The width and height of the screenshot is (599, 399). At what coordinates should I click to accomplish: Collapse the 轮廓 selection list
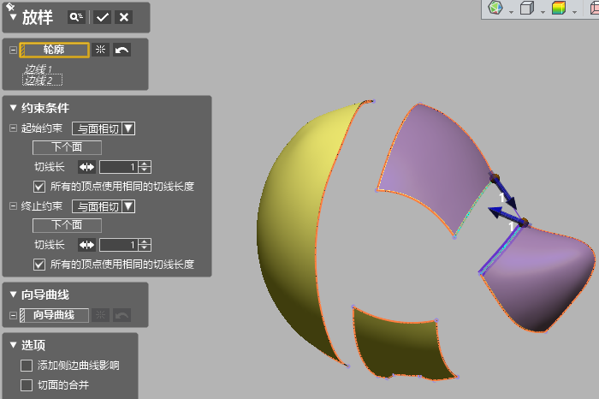click(13, 50)
